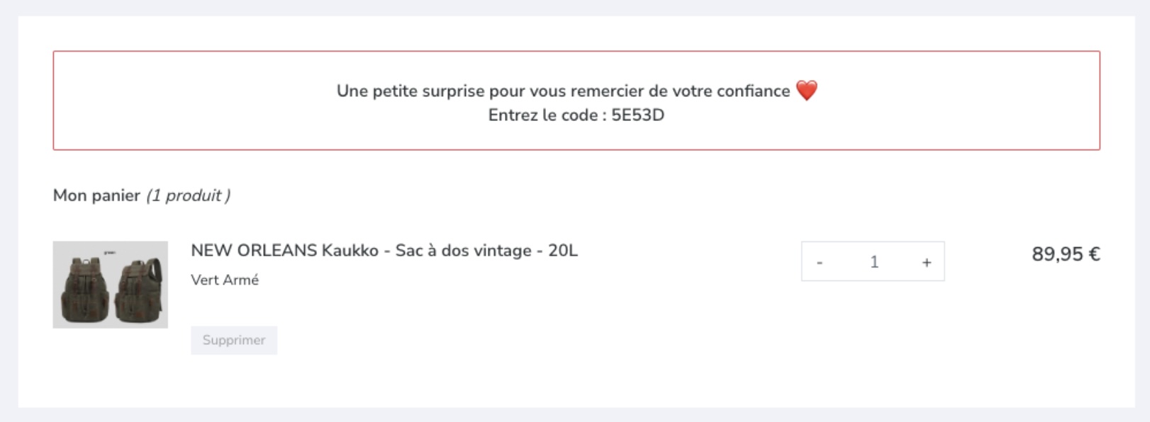The width and height of the screenshot is (1150, 422).
Task: Click the Vert Armé variant label
Action: pos(225,280)
